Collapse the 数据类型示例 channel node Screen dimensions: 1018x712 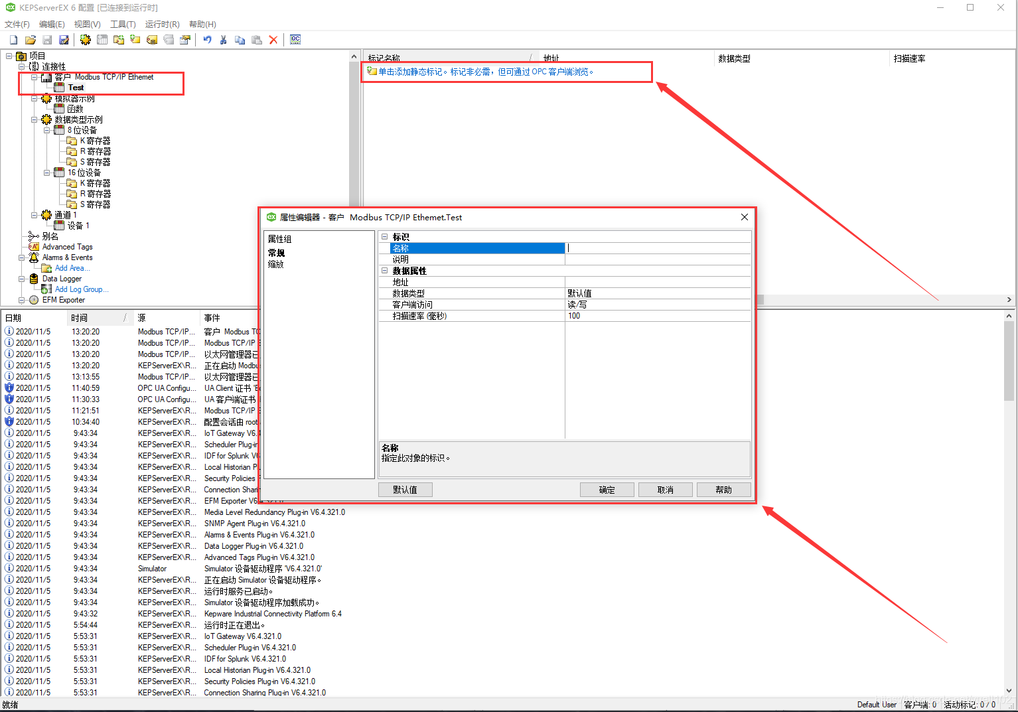(35, 119)
